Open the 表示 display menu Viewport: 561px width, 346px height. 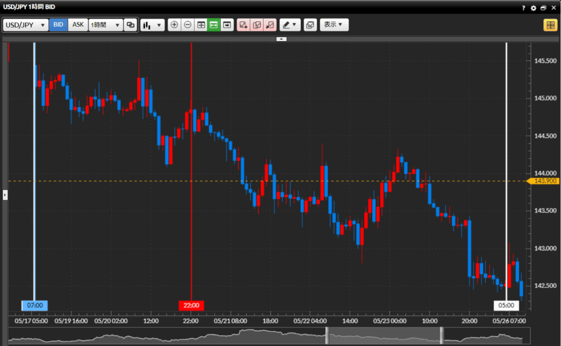[x=334, y=25]
